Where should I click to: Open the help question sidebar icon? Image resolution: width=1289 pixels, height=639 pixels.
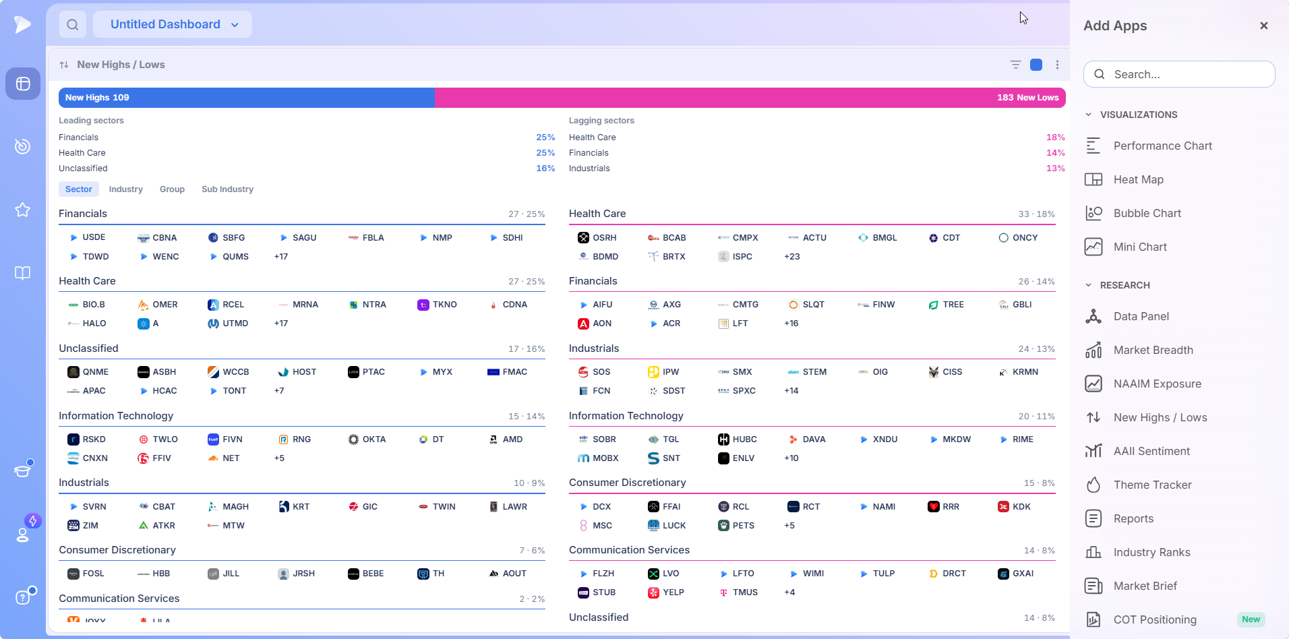click(x=23, y=597)
